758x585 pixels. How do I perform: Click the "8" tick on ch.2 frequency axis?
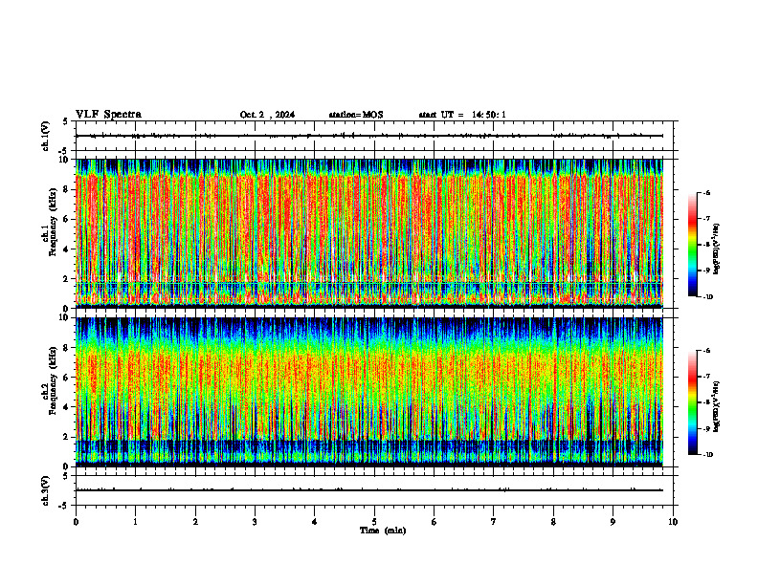coord(67,348)
